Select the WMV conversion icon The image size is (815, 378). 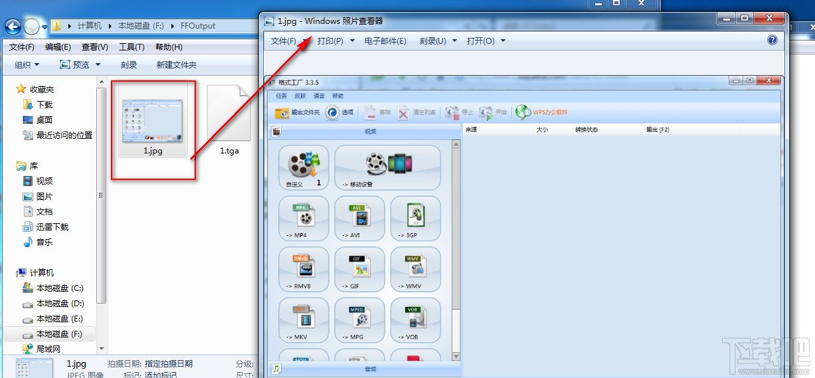pos(415,269)
